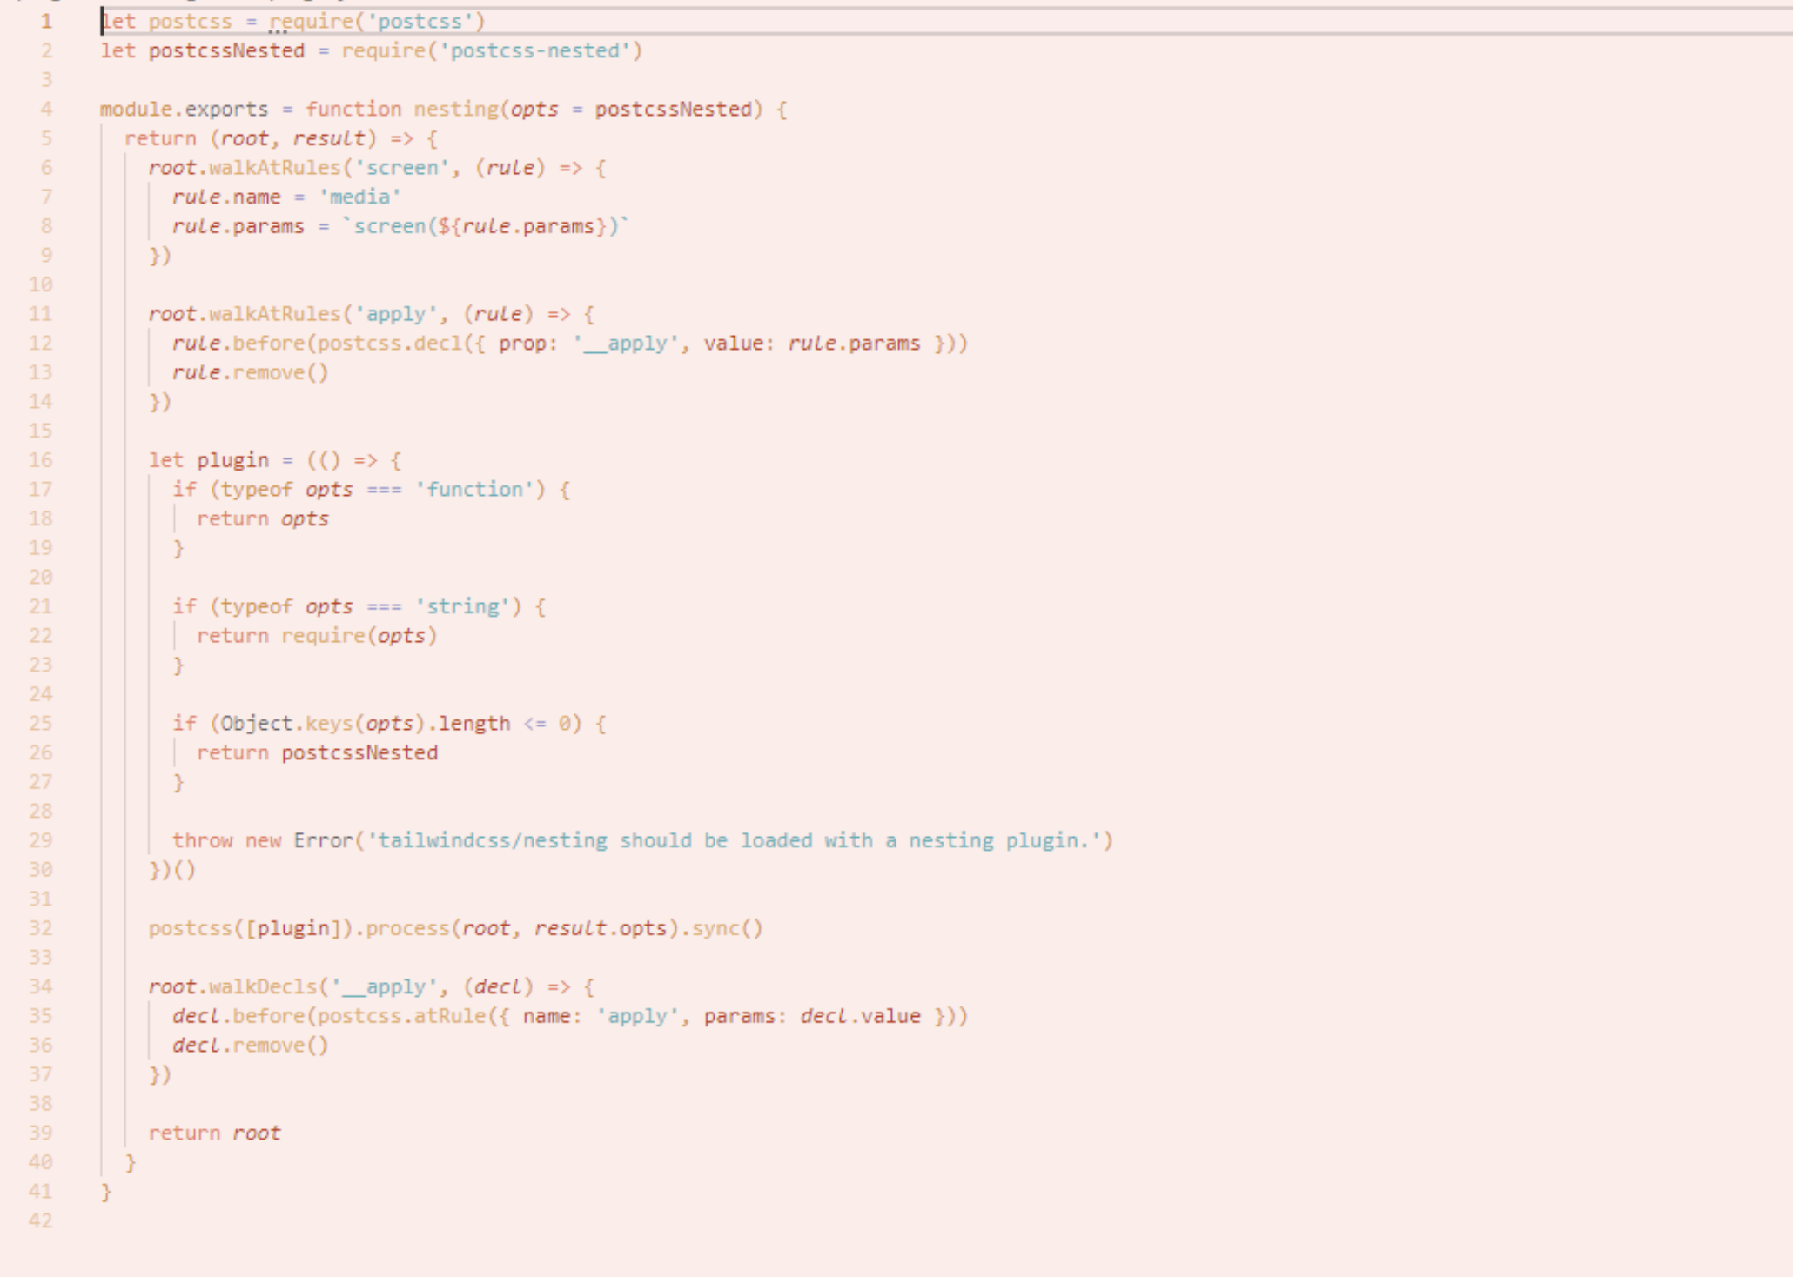Image resolution: width=1793 pixels, height=1277 pixels.
Task: Click line number 11 in the gutter
Action: (42, 313)
